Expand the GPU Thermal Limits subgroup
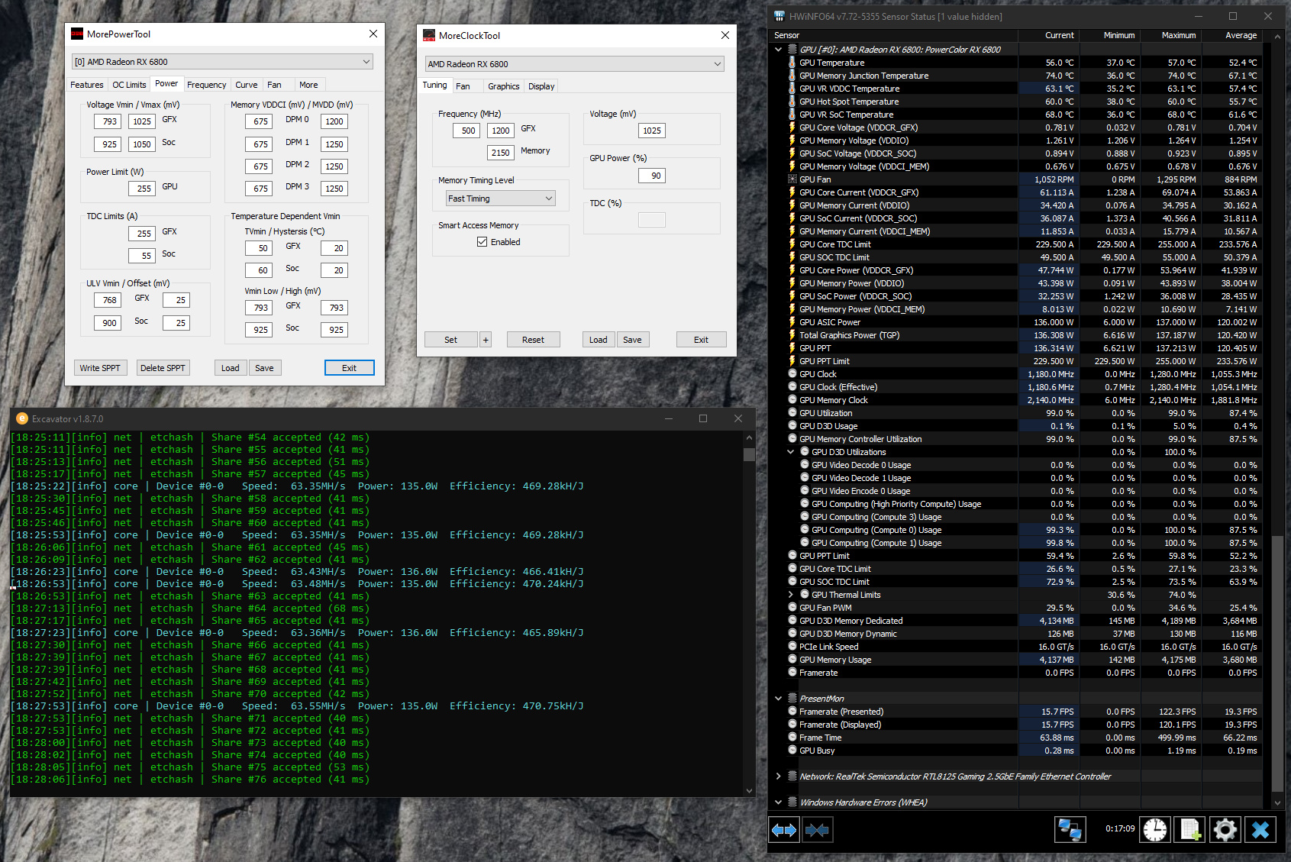The image size is (1291, 862). click(791, 595)
